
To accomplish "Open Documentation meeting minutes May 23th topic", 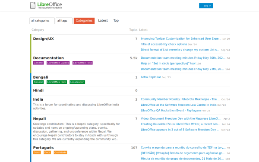I will coord(182,69).
